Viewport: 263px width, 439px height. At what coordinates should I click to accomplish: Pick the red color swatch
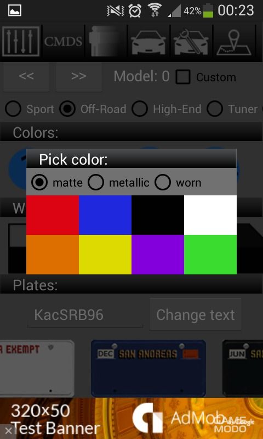pyautogui.click(x=53, y=215)
